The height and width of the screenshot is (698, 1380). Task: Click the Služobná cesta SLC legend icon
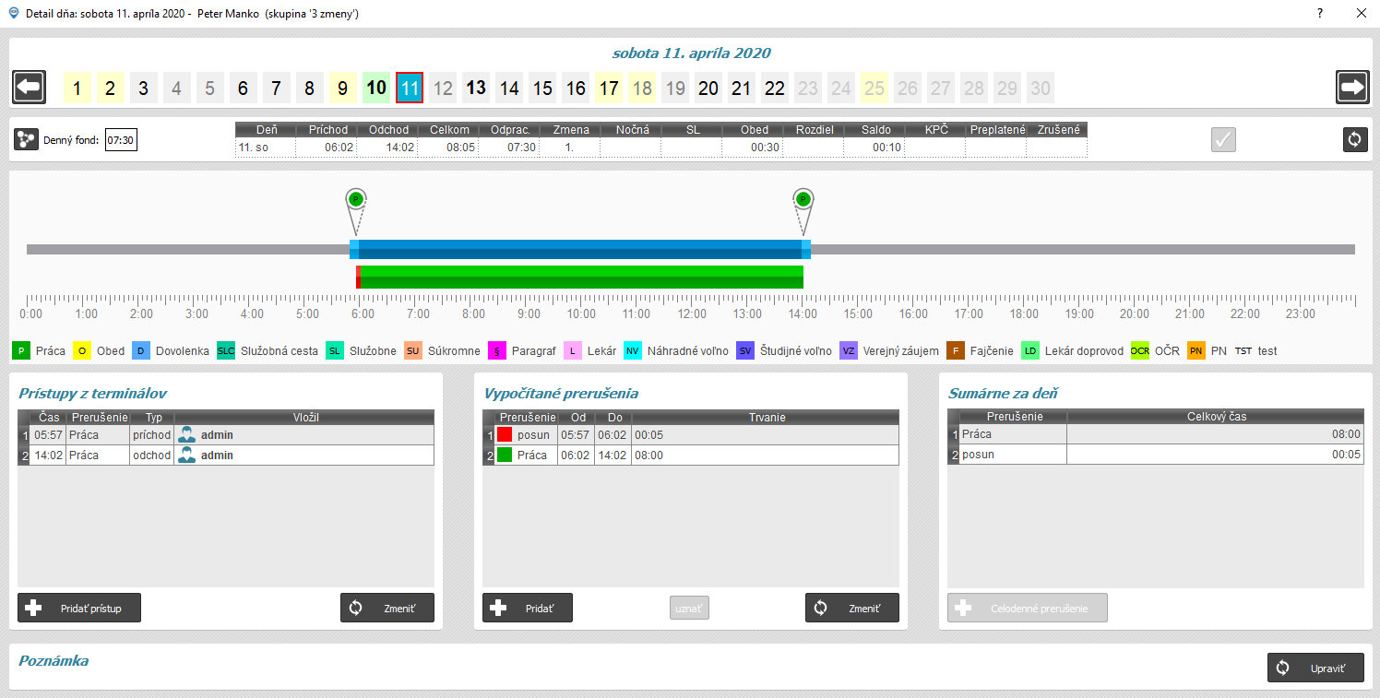click(x=226, y=350)
